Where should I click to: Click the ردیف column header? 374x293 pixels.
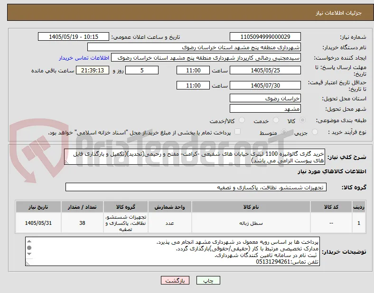(359, 207)
